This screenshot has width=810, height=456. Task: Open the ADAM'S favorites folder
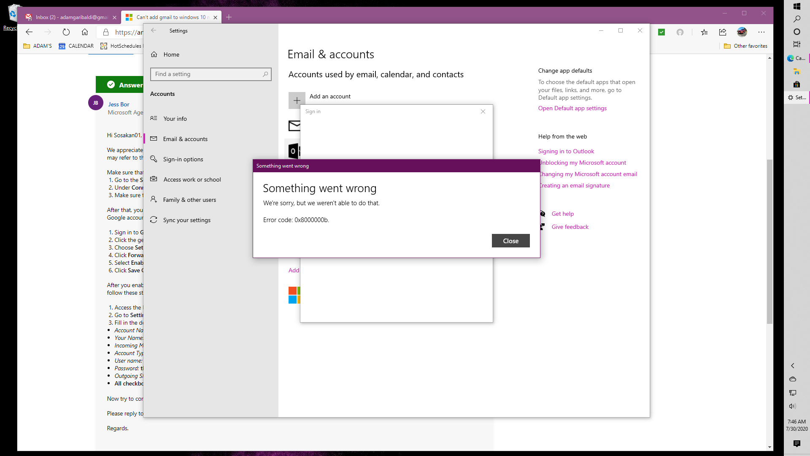[38, 46]
